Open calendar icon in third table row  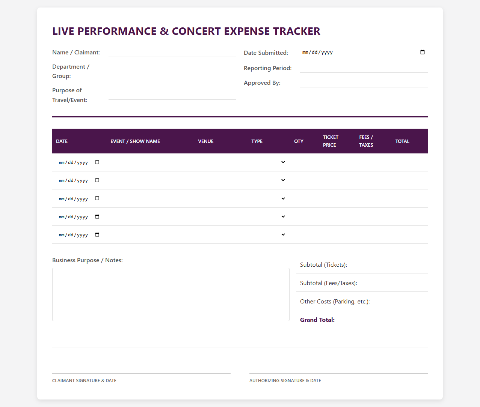click(97, 198)
